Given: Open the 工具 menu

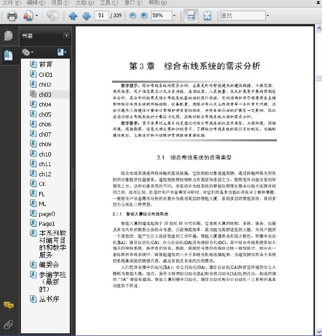Looking at the screenshot, I should [x=109, y=3].
